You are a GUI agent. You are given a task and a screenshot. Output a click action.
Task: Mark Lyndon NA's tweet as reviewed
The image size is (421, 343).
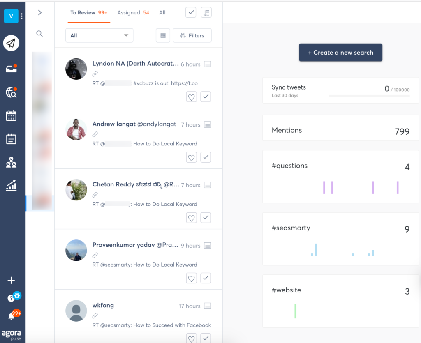tap(206, 97)
